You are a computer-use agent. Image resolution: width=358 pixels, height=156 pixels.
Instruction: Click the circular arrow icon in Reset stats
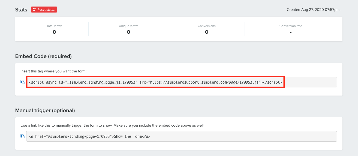point(34,10)
